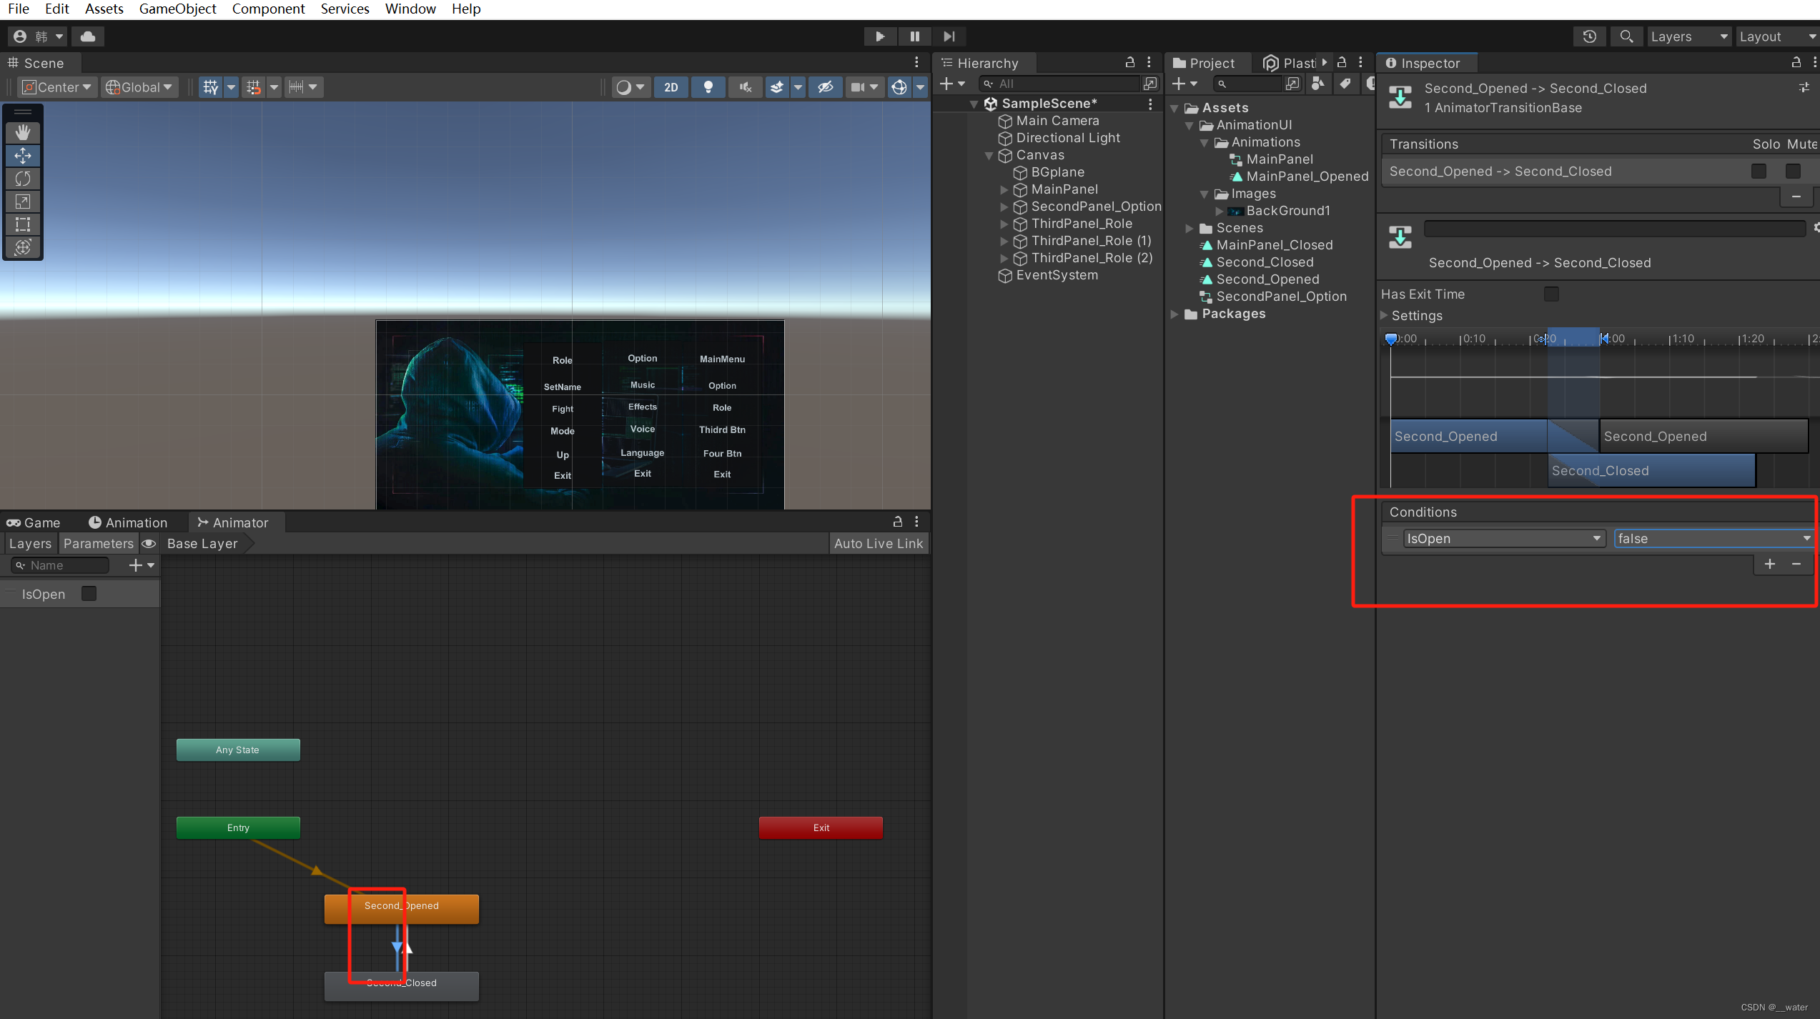Click the Step frame button
1820x1019 pixels.
click(x=949, y=36)
